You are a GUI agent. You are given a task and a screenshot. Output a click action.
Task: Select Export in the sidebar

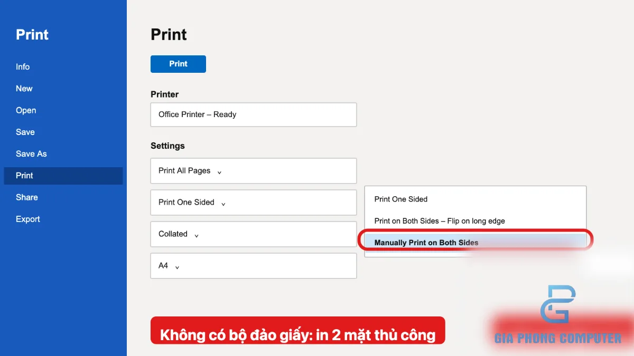pos(28,219)
